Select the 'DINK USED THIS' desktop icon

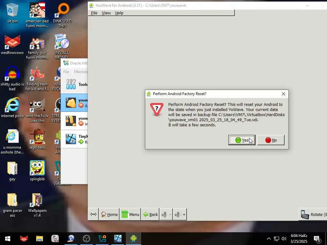[62, 15]
